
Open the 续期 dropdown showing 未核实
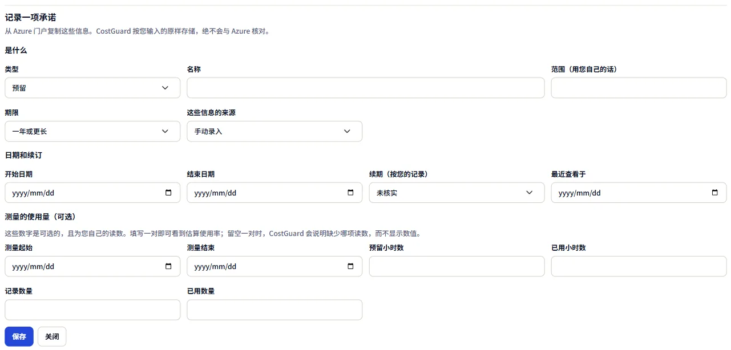pos(457,193)
